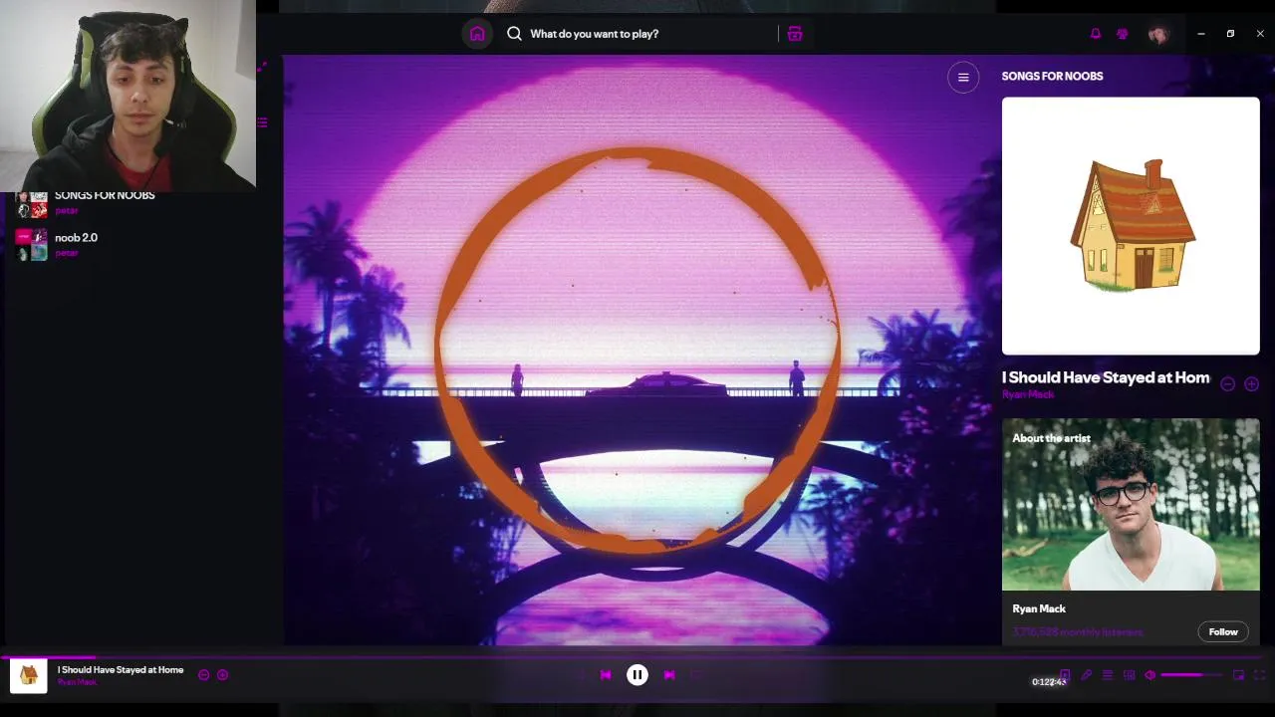1275x717 pixels.
Task: Skip to the previous track
Action: (606, 675)
